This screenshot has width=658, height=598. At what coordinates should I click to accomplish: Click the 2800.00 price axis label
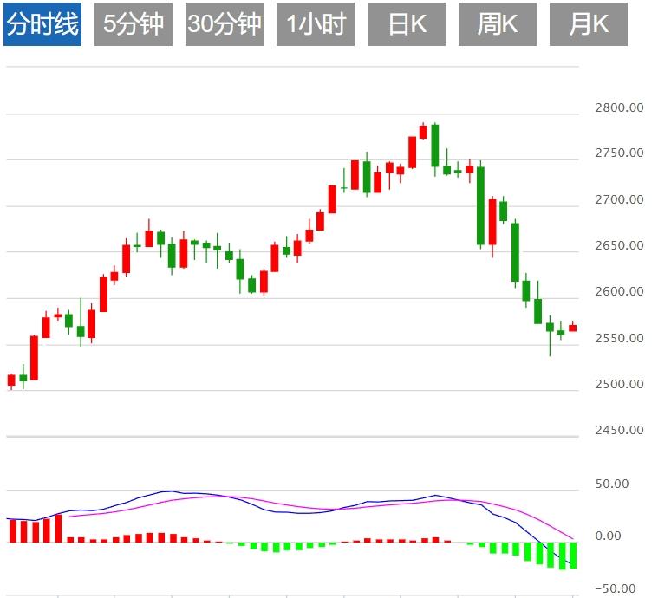point(619,108)
